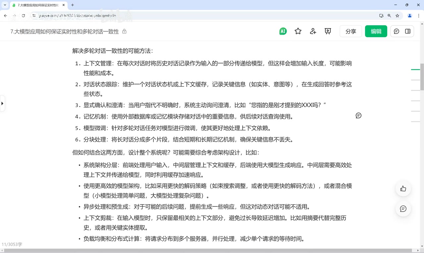Open the tab search dropdown
Viewport: 424px width, 253px height.
click(5, 5)
